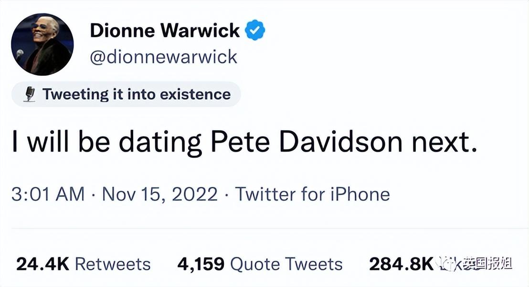The image size is (529, 287).
Task: View the 'Quote Tweets' list
Action: coord(286,264)
